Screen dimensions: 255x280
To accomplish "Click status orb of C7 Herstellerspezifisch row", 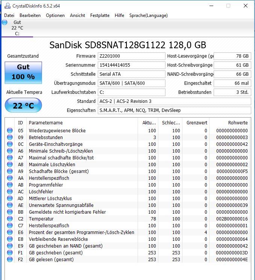I will (10, 225).
